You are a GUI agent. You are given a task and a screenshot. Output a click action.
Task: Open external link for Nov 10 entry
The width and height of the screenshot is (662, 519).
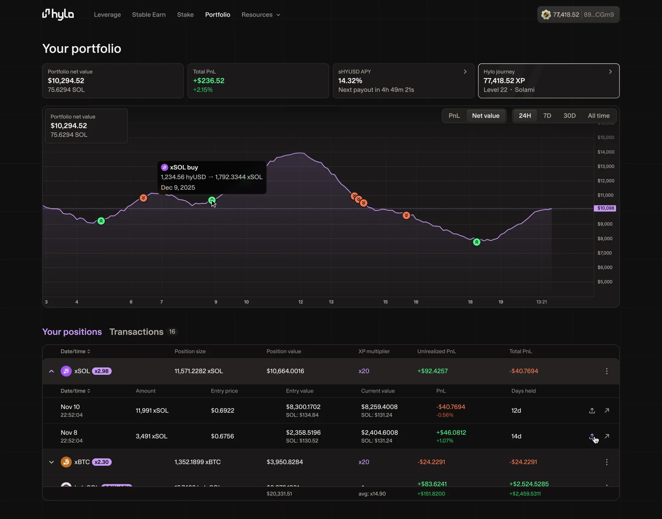tap(607, 411)
